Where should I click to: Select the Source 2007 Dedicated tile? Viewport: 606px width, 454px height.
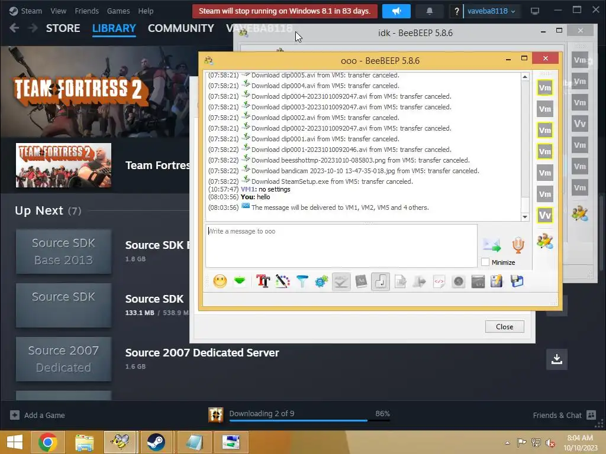point(63,359)
